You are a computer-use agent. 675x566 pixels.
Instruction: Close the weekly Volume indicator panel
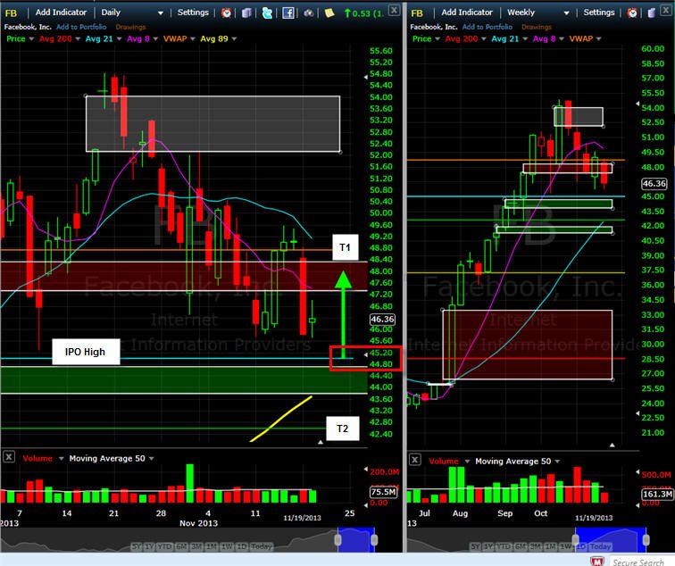coord(414,460)
